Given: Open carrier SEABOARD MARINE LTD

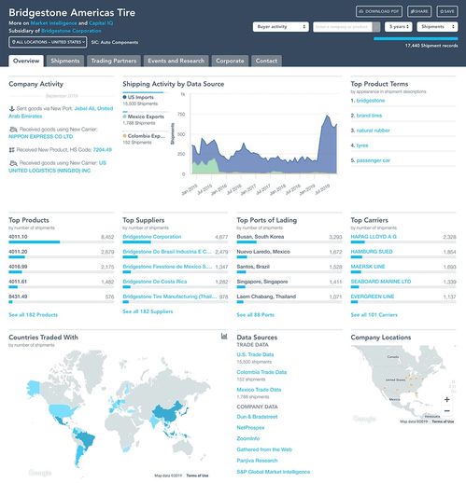Looking at the screenshot, I should [x=381, y=282].
